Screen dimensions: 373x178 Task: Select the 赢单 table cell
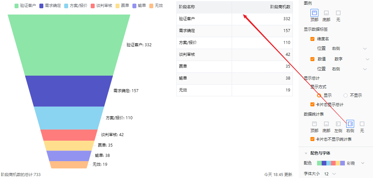(204, 66)
